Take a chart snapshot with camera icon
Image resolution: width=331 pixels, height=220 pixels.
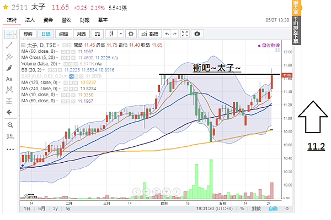[197, 34]
